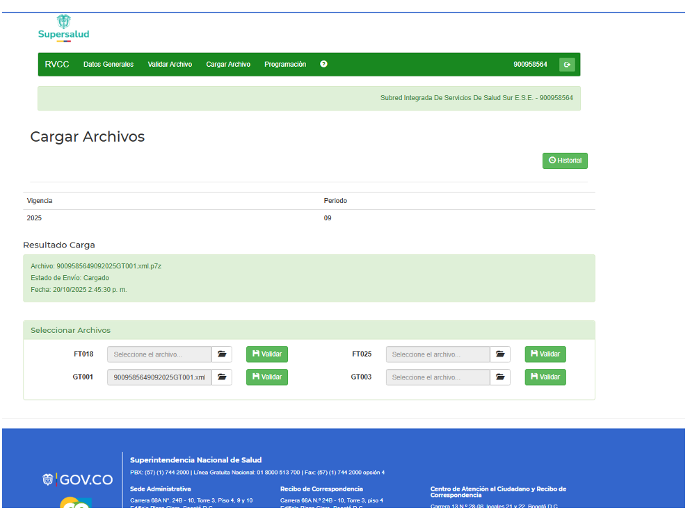Validate the FT018 file
Screen dimensions: 690x515
pyautogui.click(x=267, y=354)
